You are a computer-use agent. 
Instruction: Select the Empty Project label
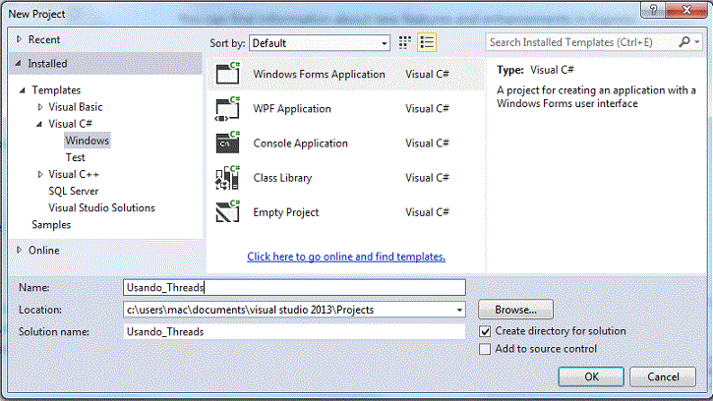pos(286,212)
